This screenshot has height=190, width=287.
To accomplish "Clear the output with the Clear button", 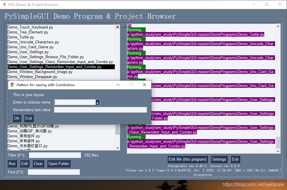I will click(x=38, y=164).
